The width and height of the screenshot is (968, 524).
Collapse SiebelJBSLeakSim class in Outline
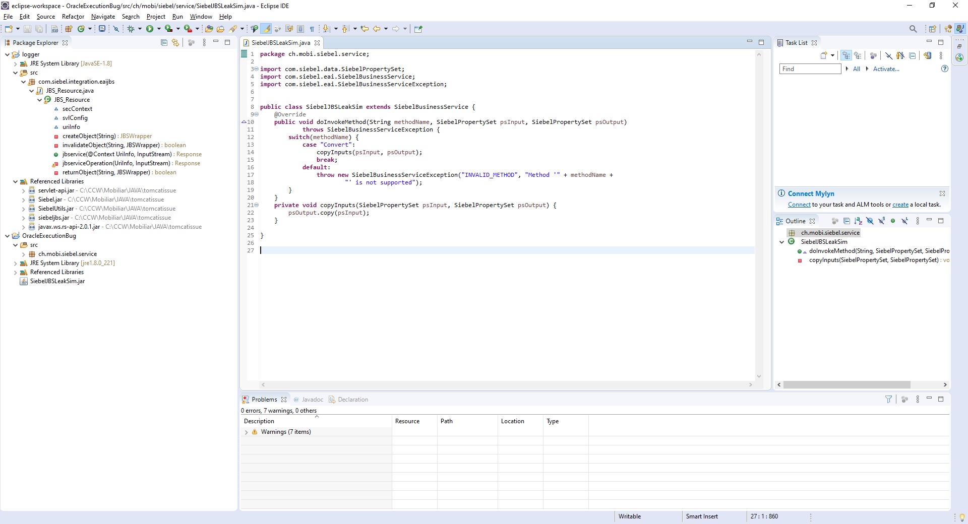coord(782,242)
